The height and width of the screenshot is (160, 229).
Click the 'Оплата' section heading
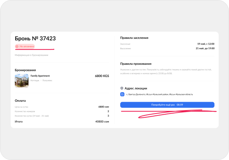coord(20,101)
